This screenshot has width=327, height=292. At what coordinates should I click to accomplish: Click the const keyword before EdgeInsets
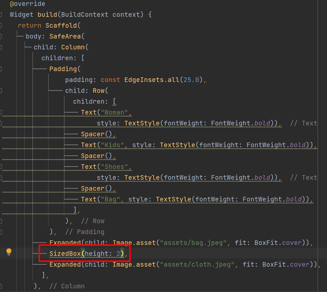pos(110,80)
